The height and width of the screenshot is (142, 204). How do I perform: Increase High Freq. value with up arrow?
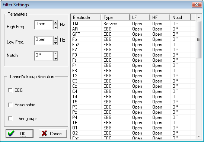pyautogui.click(x=55, y=23)
